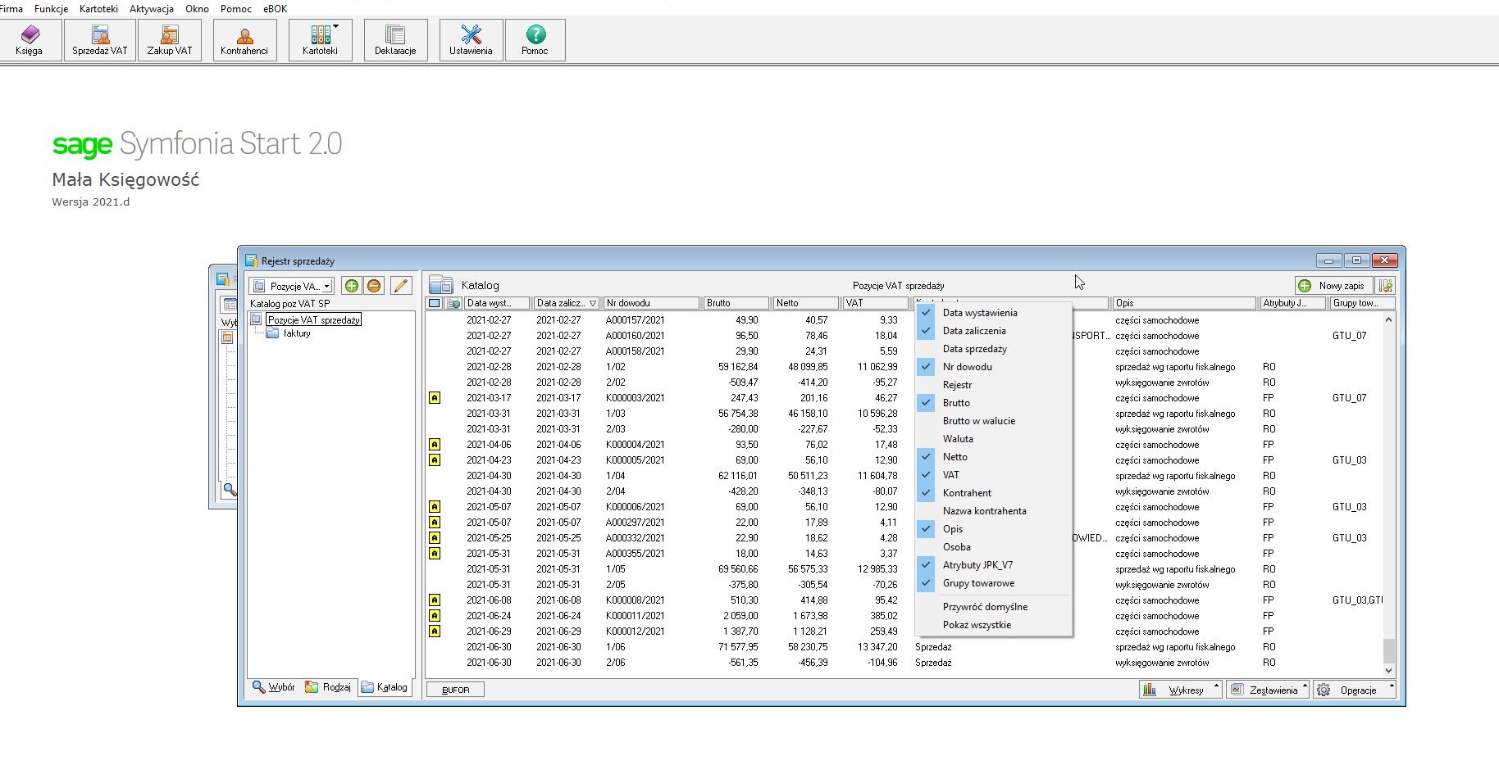Enable Osoba column option
This screenshot has height=765, width=1499.
tap(993, 547)
